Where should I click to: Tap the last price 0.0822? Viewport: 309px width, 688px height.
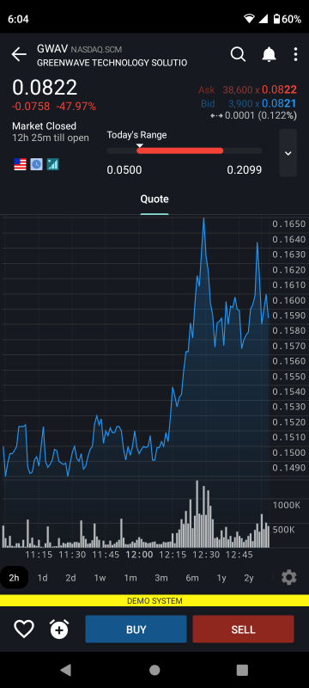tap(45, 88)
